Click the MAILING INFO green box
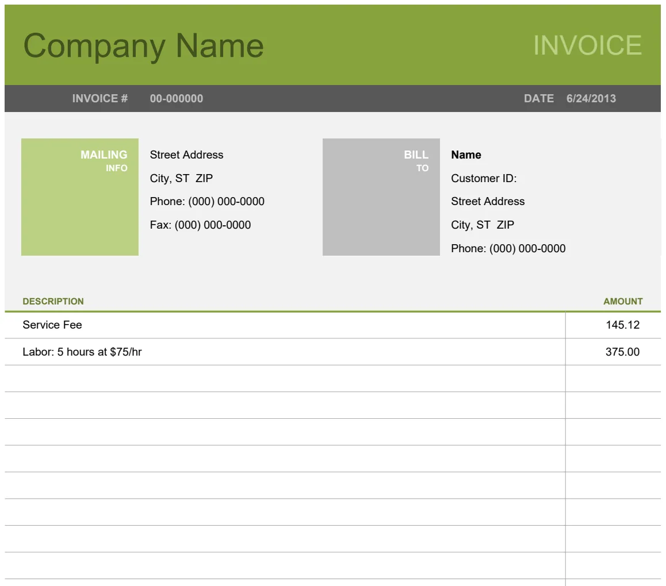Viewport: 666px width, 586px height. point(80,197)
